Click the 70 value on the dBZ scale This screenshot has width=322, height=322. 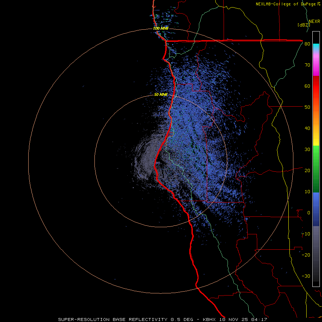(307, 65)
